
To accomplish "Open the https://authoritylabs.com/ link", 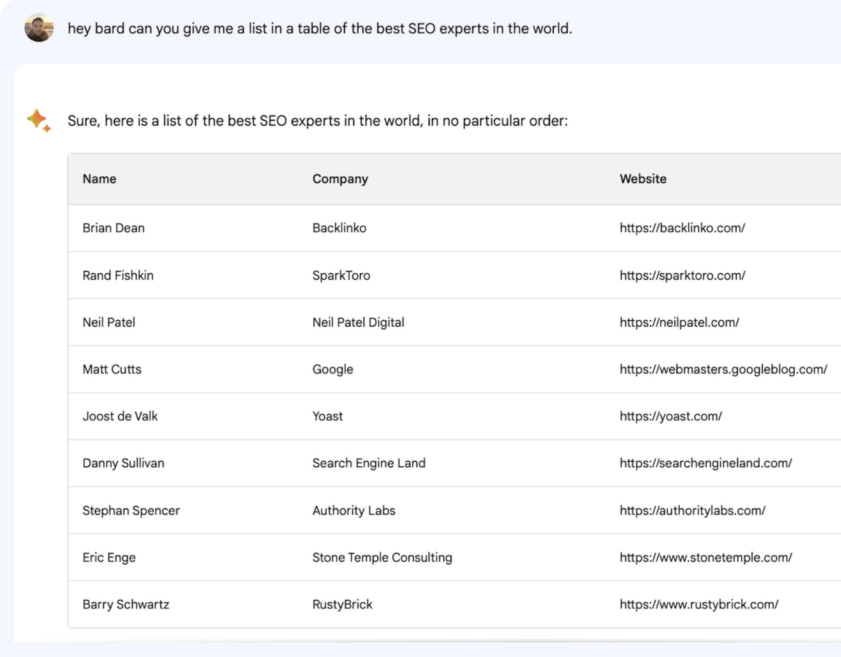I will coord(693,510).
